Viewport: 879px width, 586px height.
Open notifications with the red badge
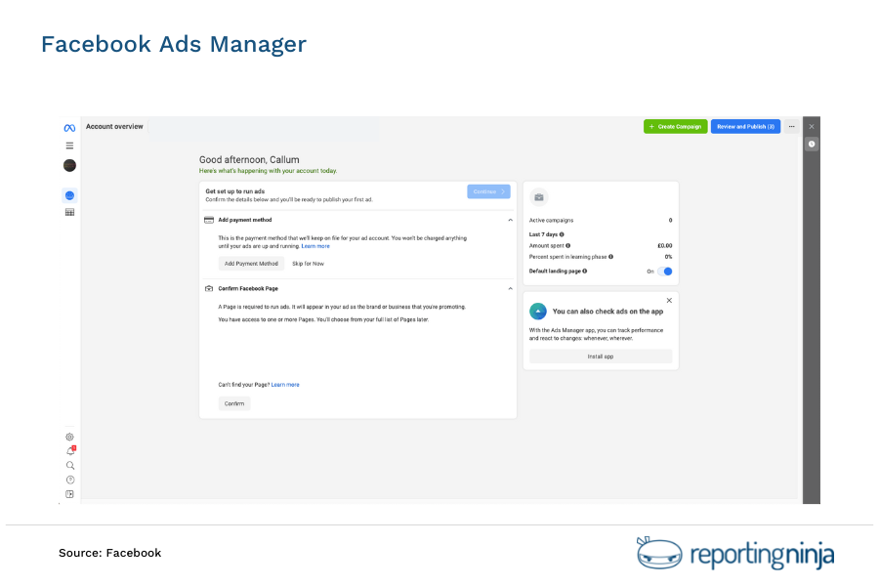point(69,450)
